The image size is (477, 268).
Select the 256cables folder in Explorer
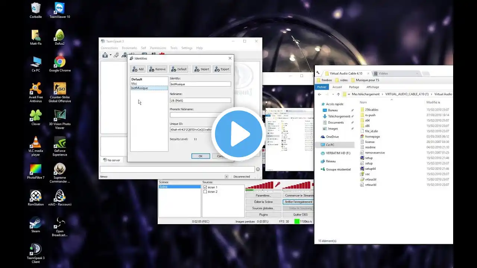369,110
